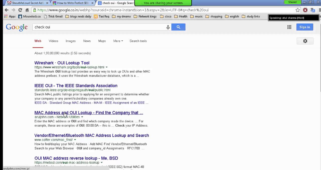Open the Taxi Req bookmark
This screenshot has width=321, height=170.
(101, 16)
